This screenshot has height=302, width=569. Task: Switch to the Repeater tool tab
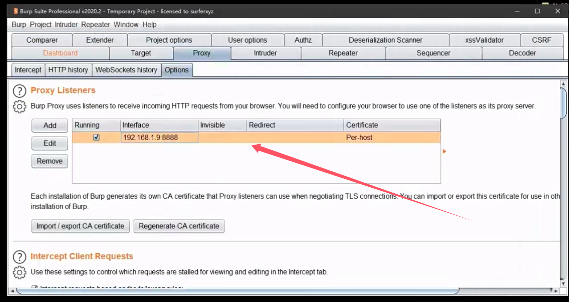(343, 53)
